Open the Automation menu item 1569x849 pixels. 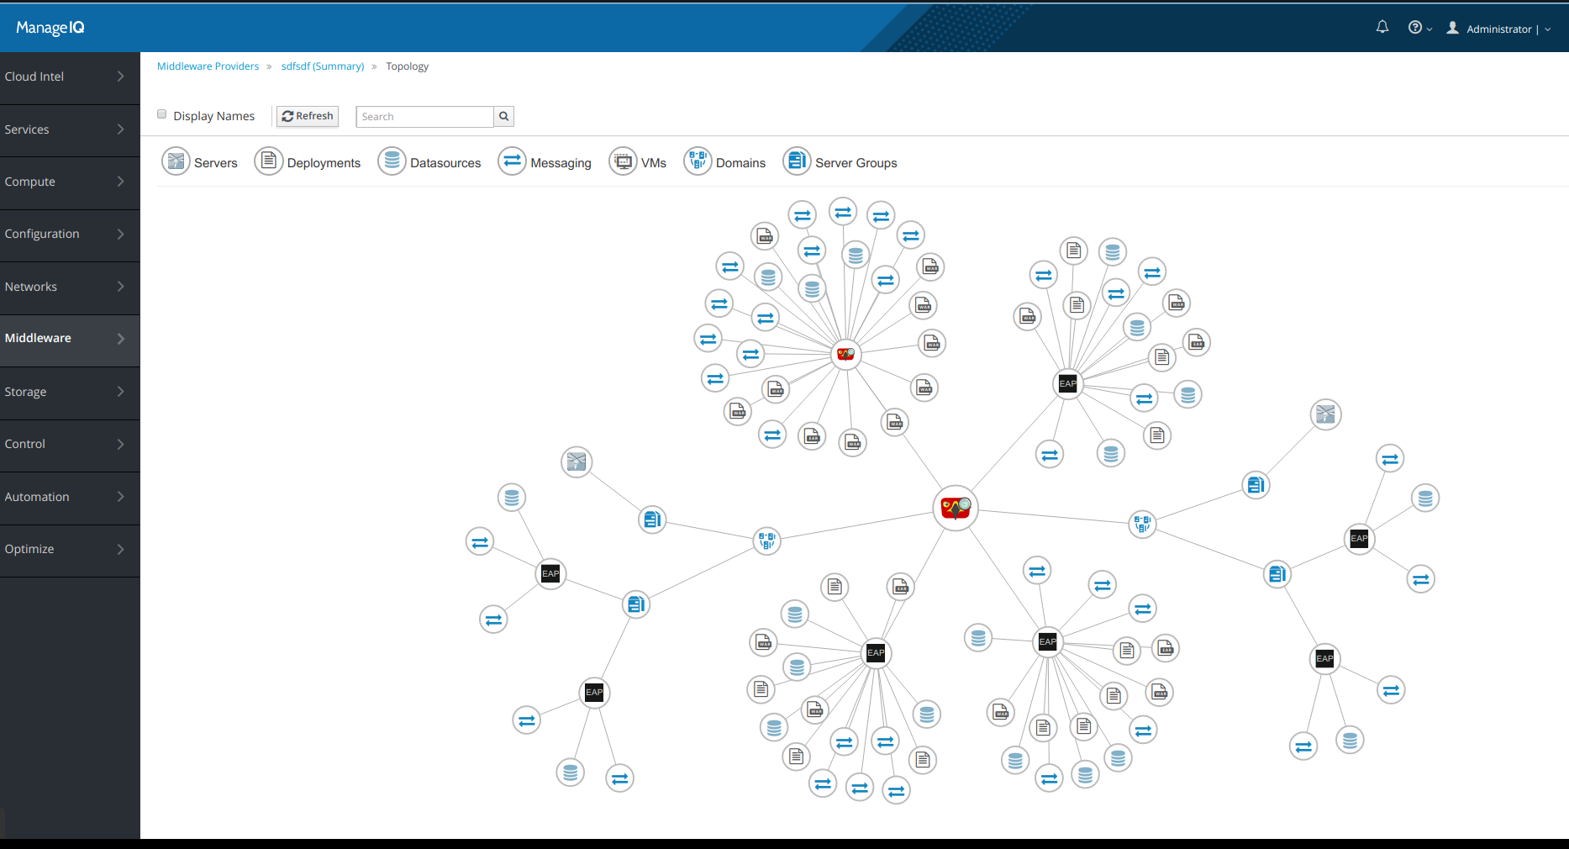tap(70, 497)
